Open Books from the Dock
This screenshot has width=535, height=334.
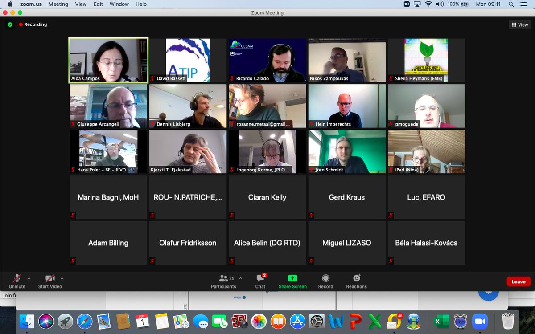coord(278,321)
